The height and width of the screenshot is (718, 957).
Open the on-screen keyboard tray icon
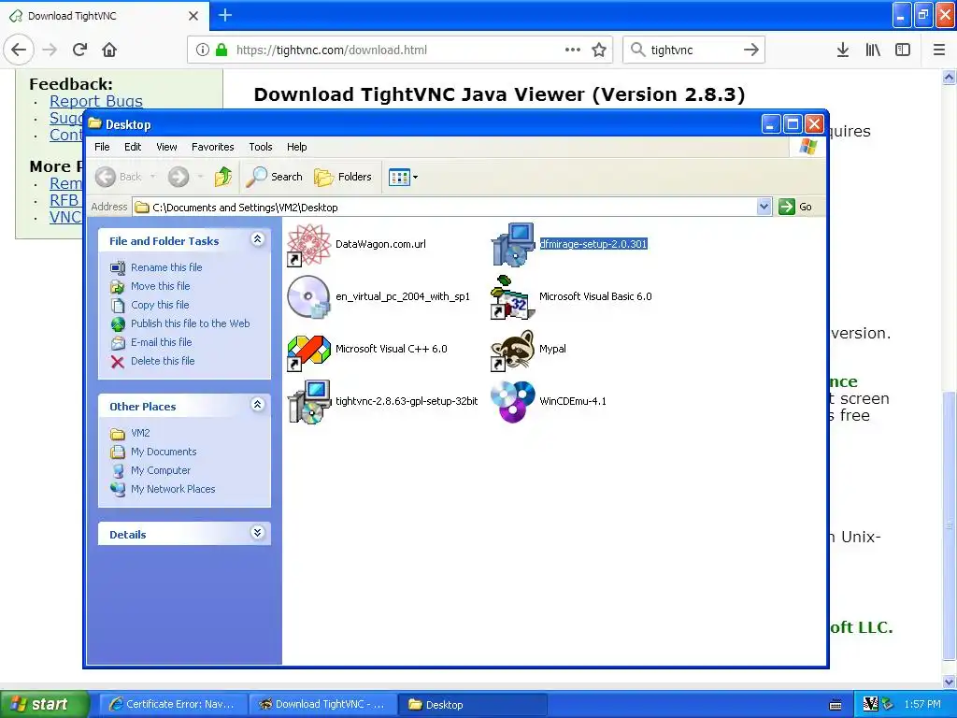pos(836,705)
